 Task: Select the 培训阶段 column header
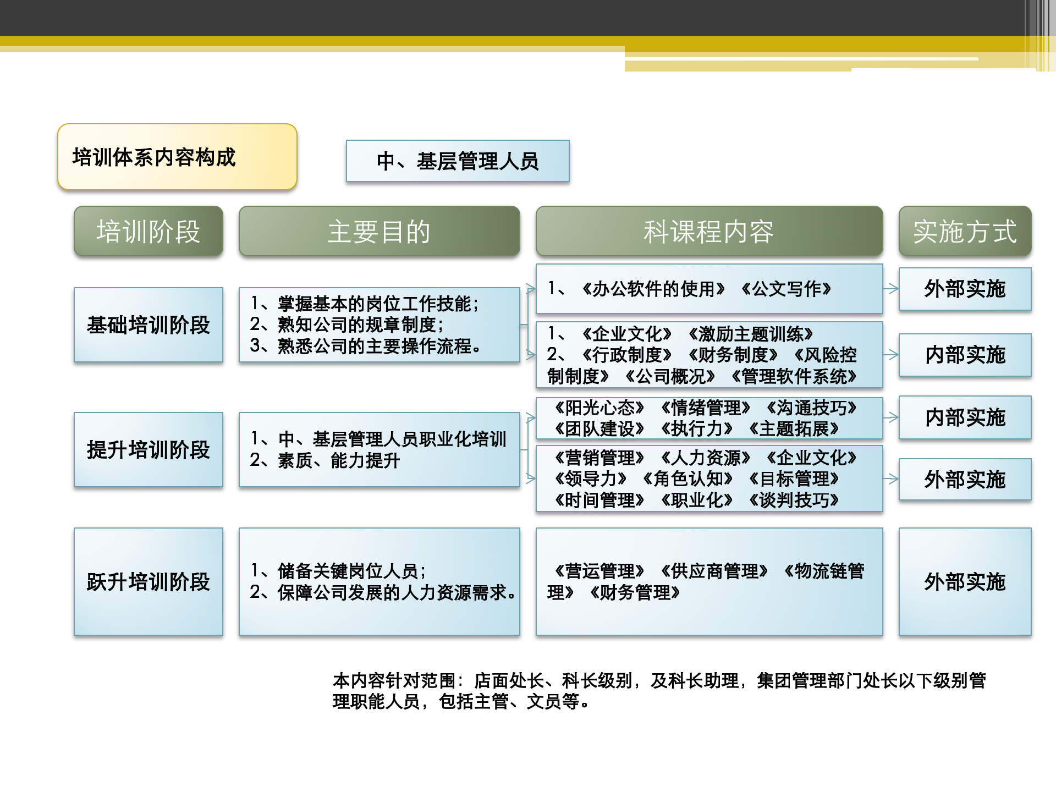click(x=148, y=231)
